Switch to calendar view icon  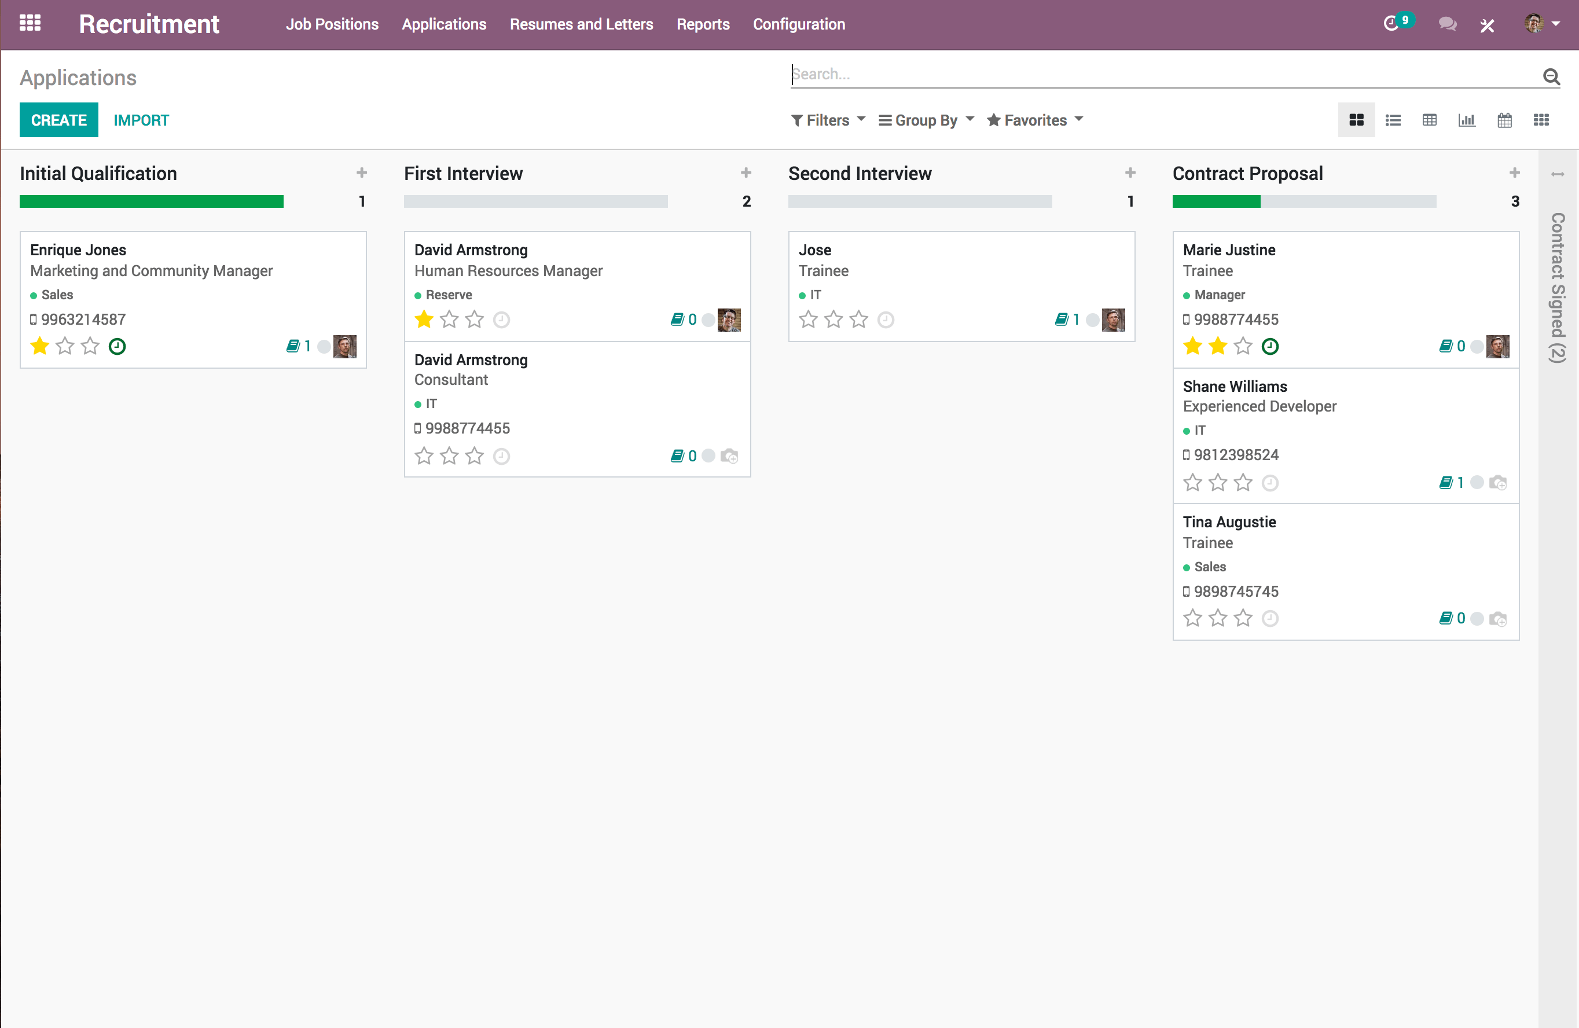1504,120
